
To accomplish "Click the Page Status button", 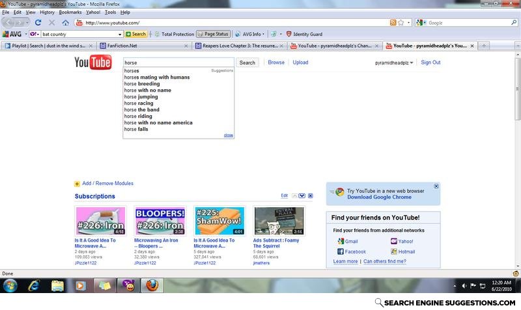I will tap(214, 34).
